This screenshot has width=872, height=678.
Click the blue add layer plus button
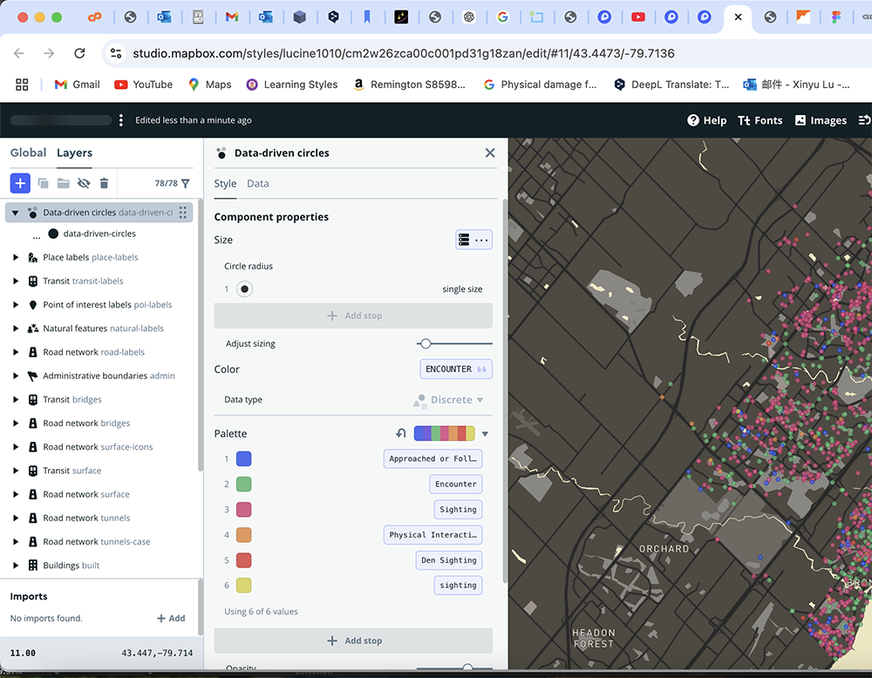[x=20, y=183]
